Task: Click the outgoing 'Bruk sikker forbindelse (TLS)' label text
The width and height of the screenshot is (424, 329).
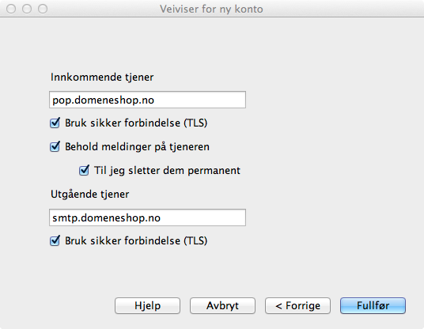Action: tap(136, 240)
